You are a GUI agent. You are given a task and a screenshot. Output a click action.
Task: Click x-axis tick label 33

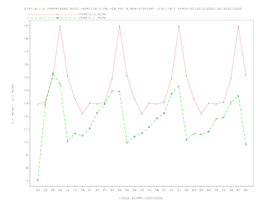click(x=119, y=190)
